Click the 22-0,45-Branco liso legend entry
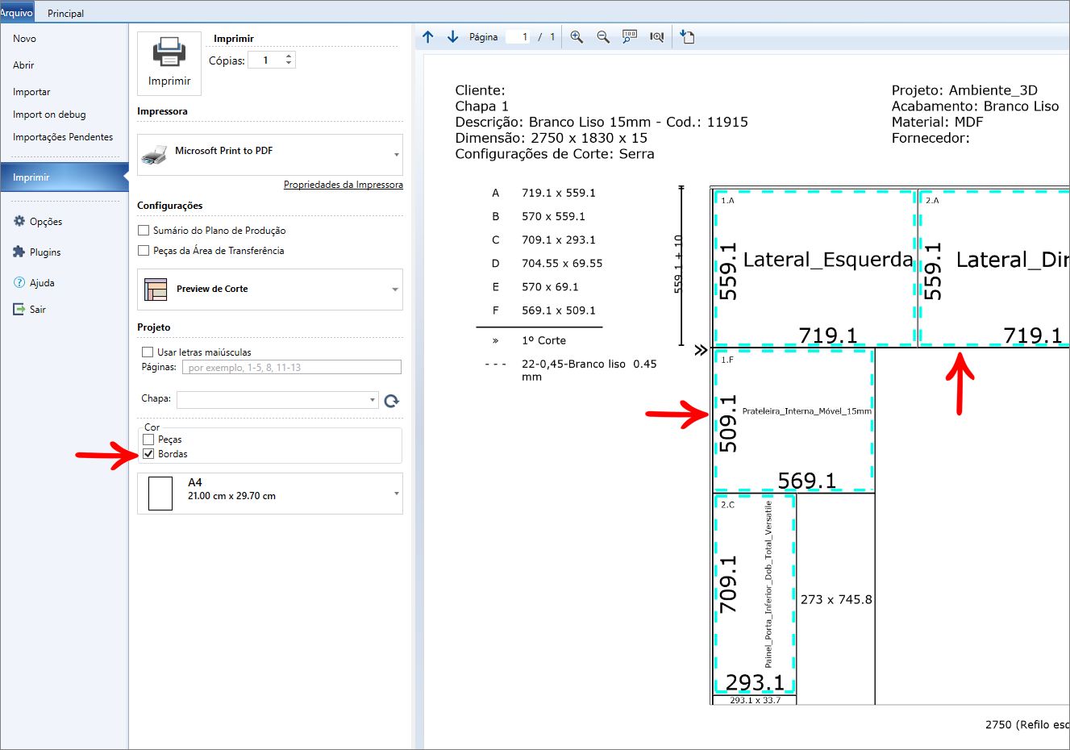This screenshot has height=750, width=1070. [571, 370]
